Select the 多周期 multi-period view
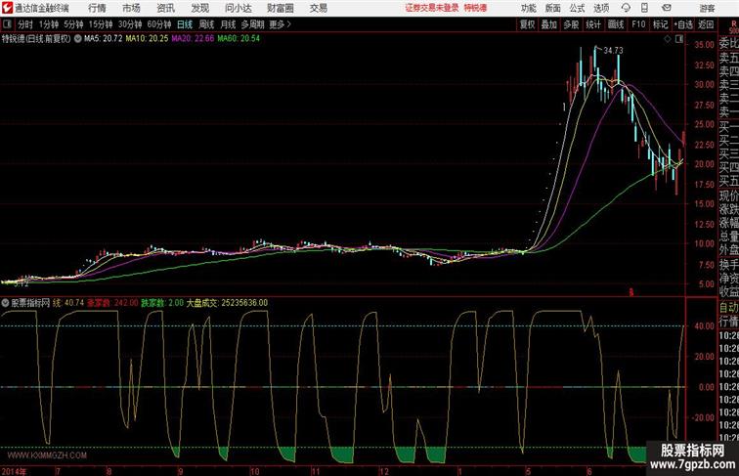 coord(252,24)
